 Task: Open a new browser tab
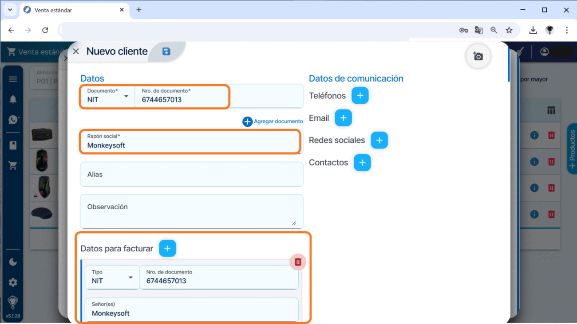139,10
